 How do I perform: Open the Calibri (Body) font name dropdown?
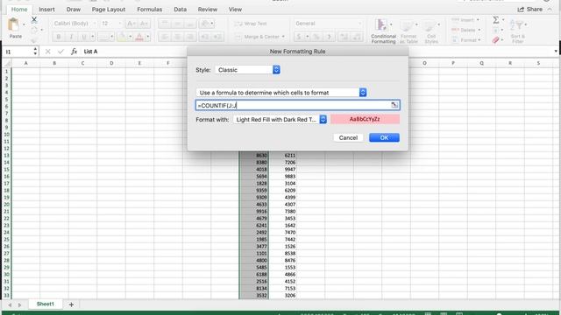pos(75,24)
